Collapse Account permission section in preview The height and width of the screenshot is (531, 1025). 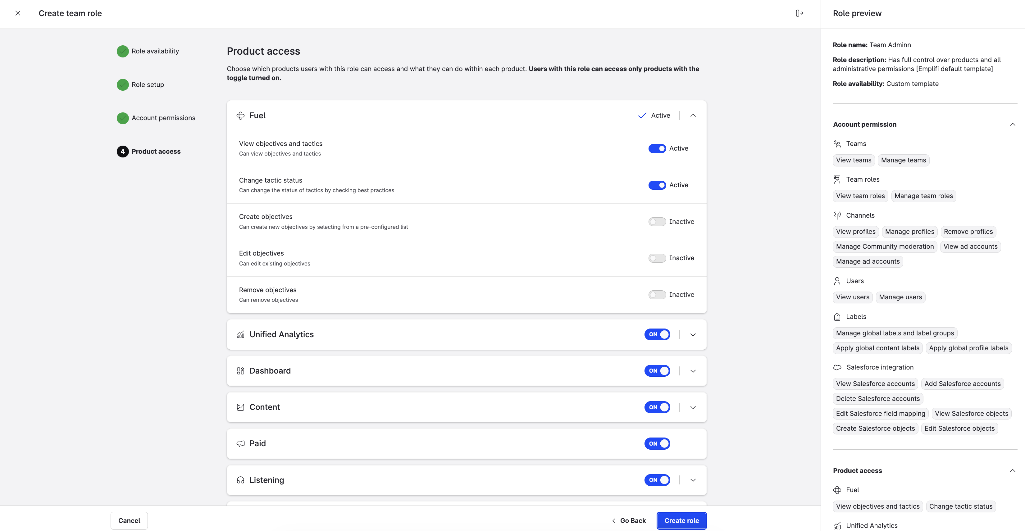[x=1012, y=125]
